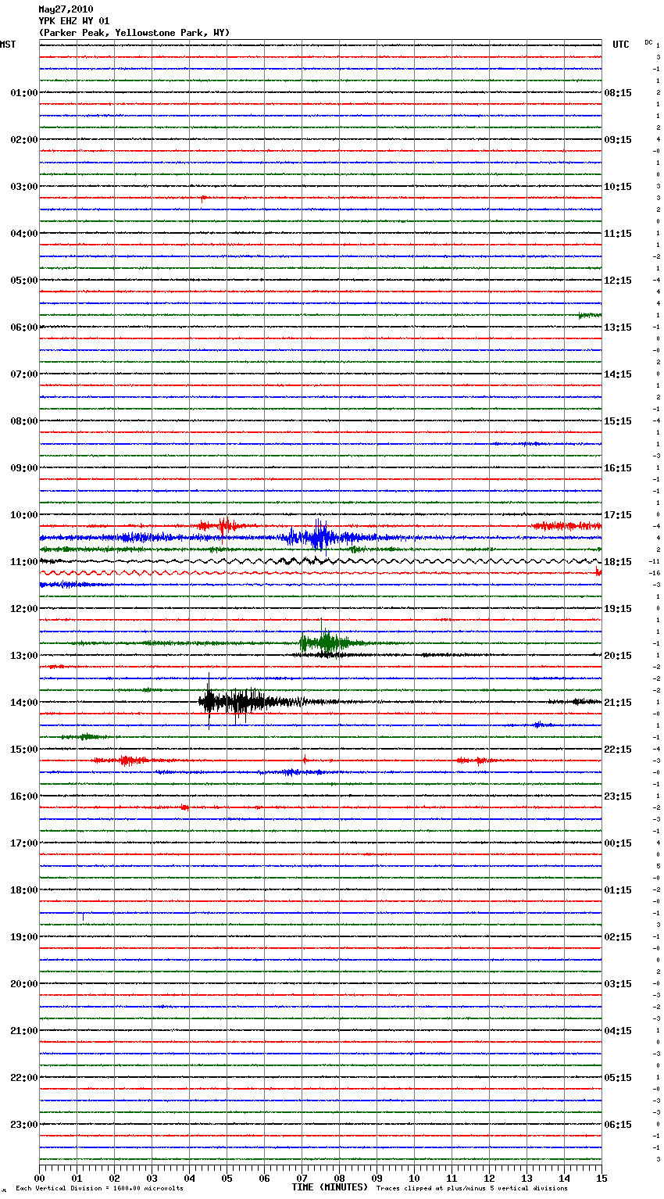Select the 09:00 MST hour label
Screen dimensions: 664x1199
23,468
